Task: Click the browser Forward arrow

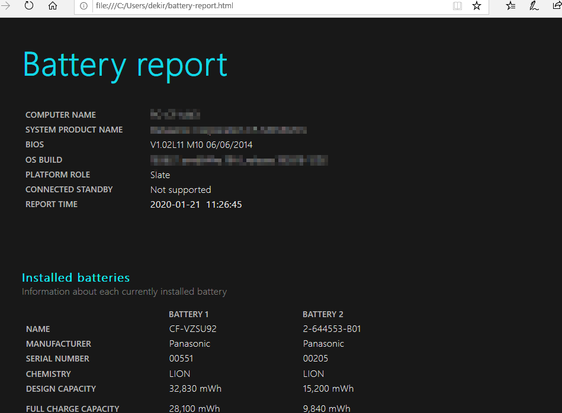Action: click(x=7, y=6)
